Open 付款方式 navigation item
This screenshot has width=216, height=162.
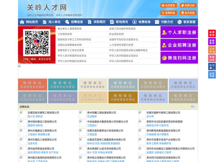pos(167,22)
